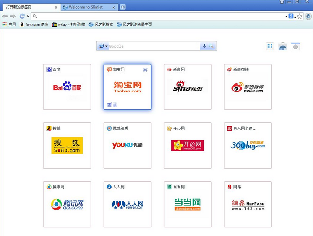The width and height of the screenshot is (313, 236).
Task: Go forward using the forward arrow
Action: point(13,16)
